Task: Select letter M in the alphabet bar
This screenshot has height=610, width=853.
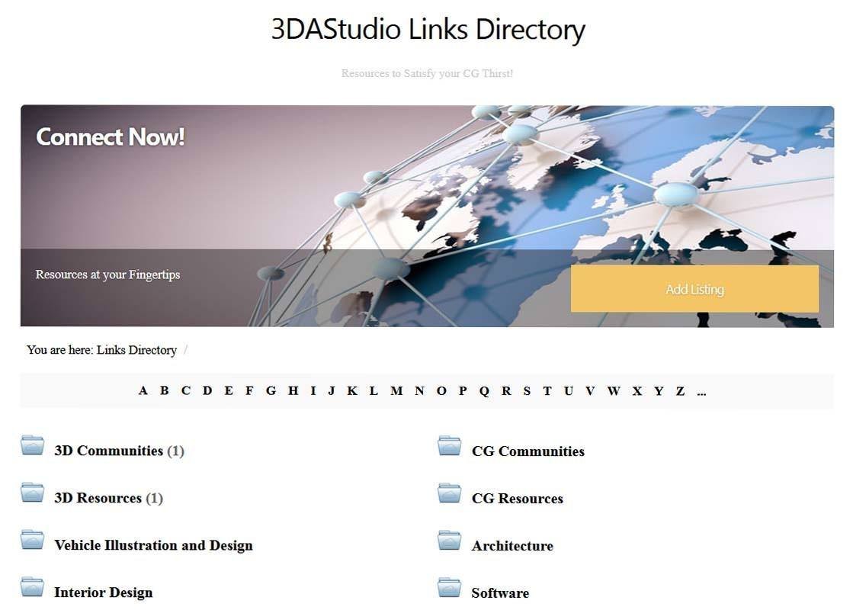Action: tap(396, 390)
